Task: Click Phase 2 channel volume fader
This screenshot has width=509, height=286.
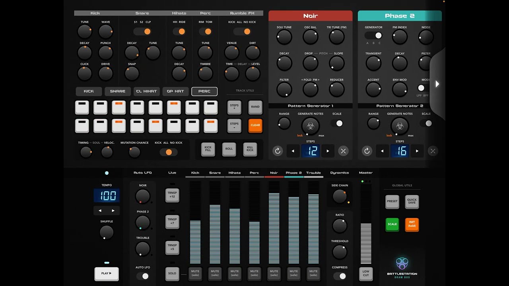Action: pos(294,222)
